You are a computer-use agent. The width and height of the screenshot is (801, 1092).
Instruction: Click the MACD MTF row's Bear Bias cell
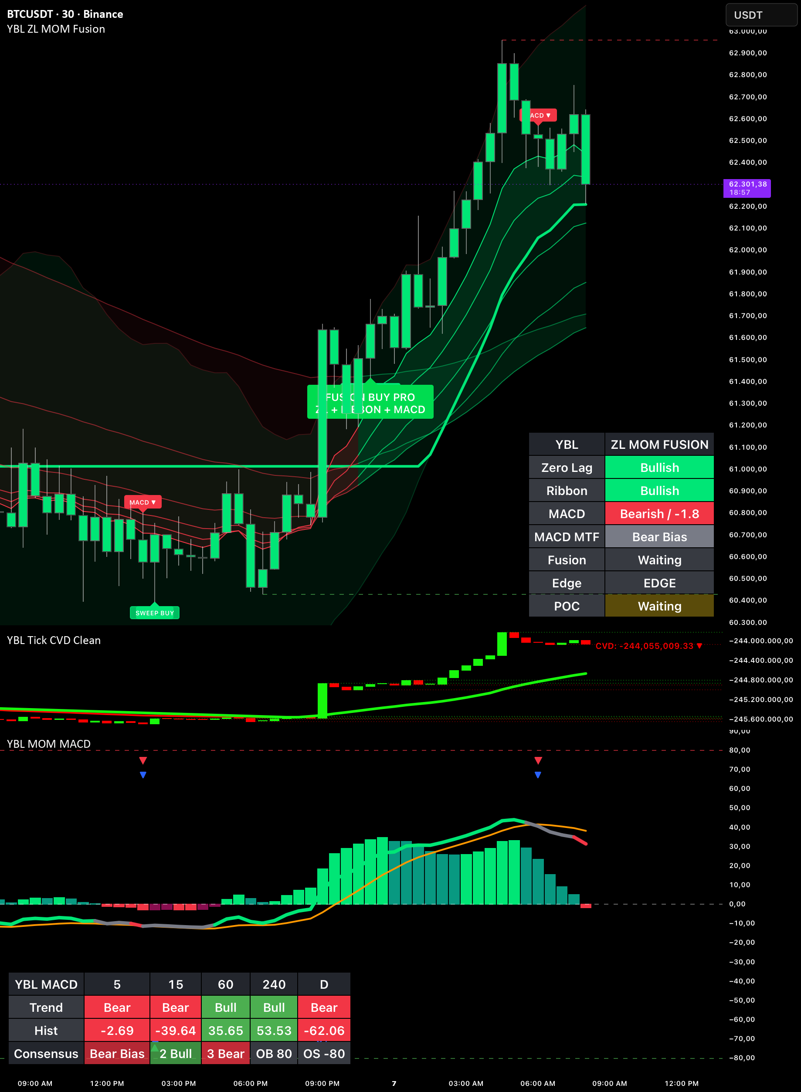pos(659,537)
